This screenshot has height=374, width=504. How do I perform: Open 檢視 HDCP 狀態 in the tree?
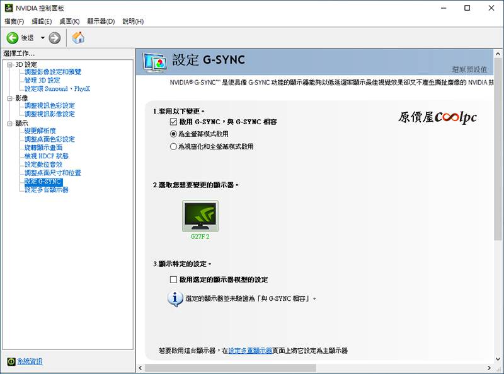coord(47,156)
